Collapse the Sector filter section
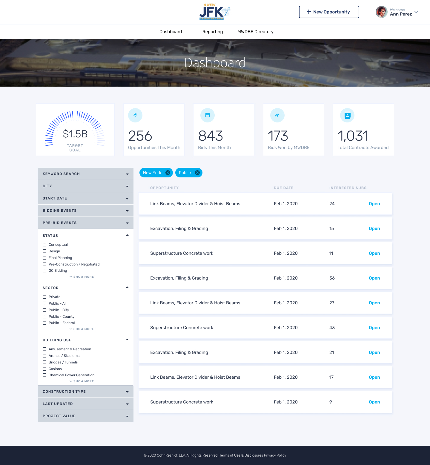 pos(127,288)
